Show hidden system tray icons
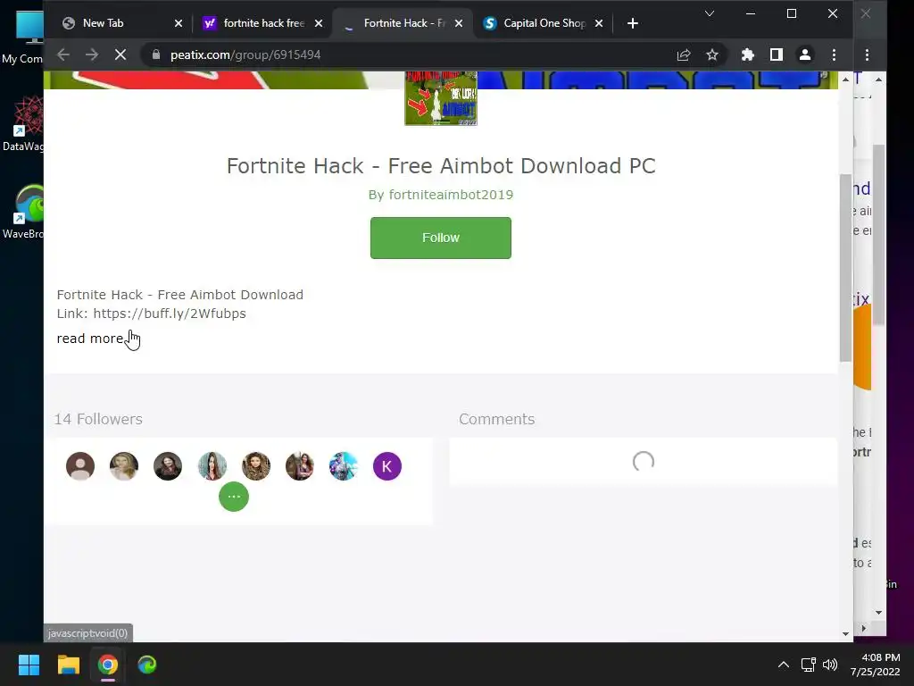The image size is (914, 686). click(784, 665)
